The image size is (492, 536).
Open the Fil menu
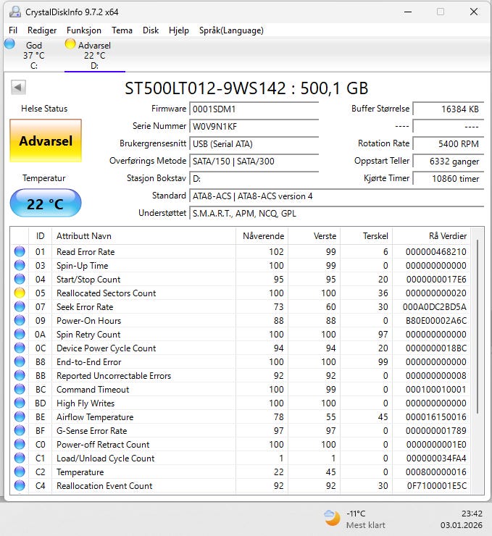[13, 30]
